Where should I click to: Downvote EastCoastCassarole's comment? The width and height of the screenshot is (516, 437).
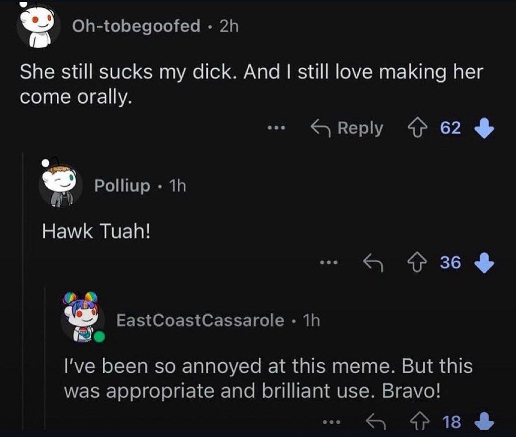click(x=484, y=422)
